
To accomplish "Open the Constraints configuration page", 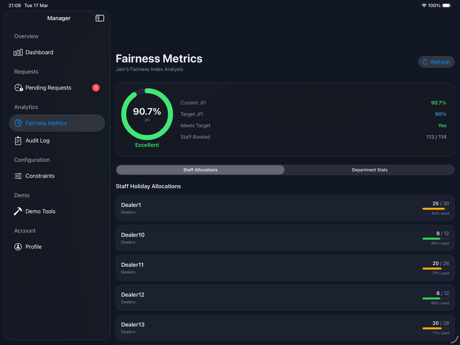I will coord(57,176).
